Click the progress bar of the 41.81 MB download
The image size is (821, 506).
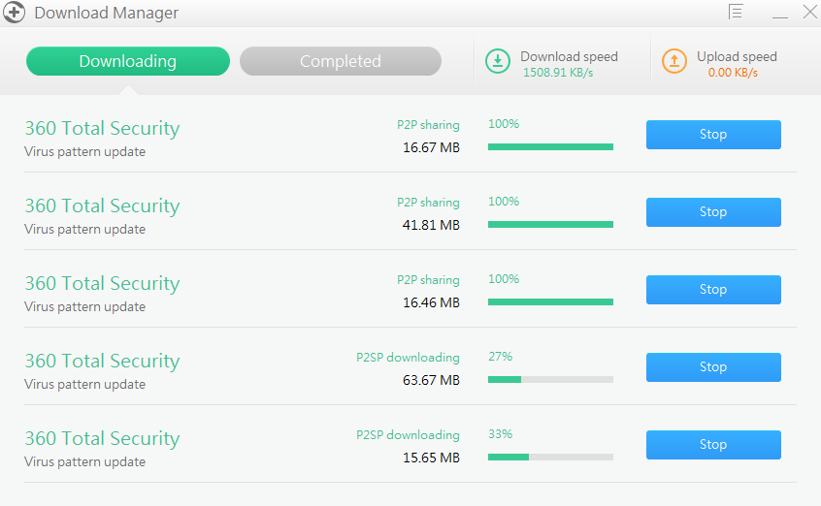pyautogui.click(x=550, y=224)
